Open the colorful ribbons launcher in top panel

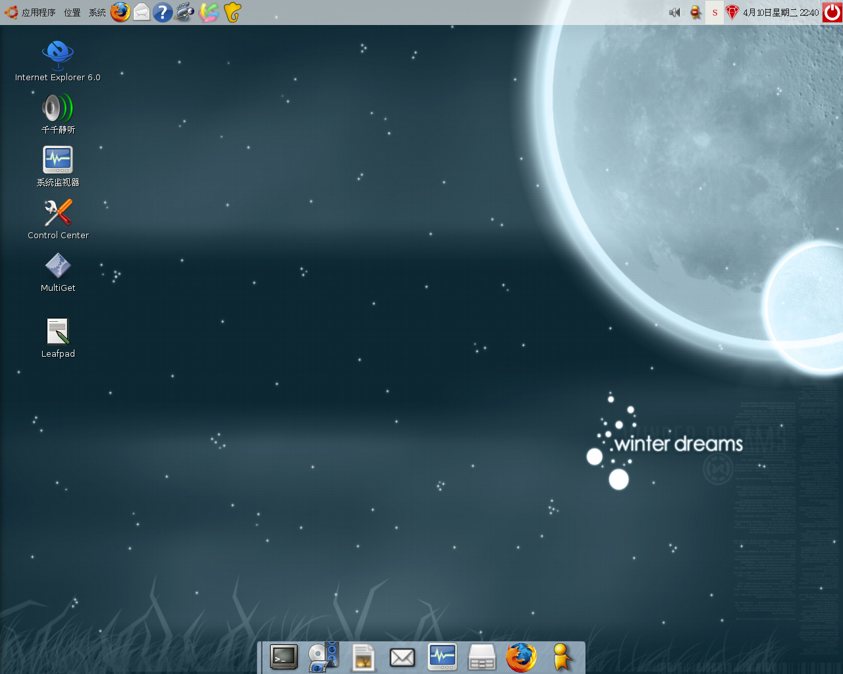(209, 12)
